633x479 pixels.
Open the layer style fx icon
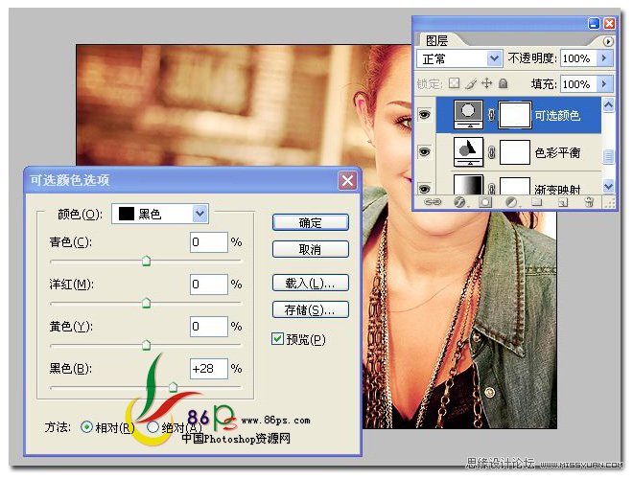tap(459, 201)
